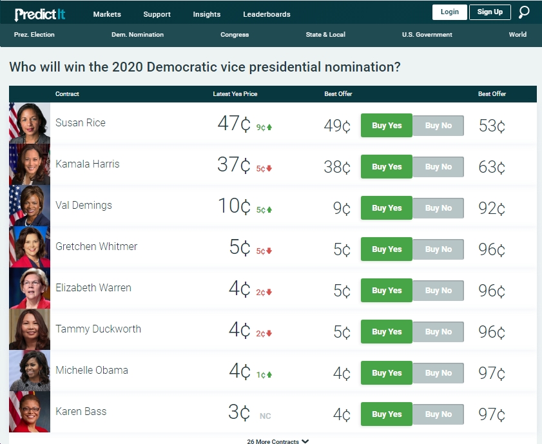
Task: Open the Support menu
Action: point(157,14)
